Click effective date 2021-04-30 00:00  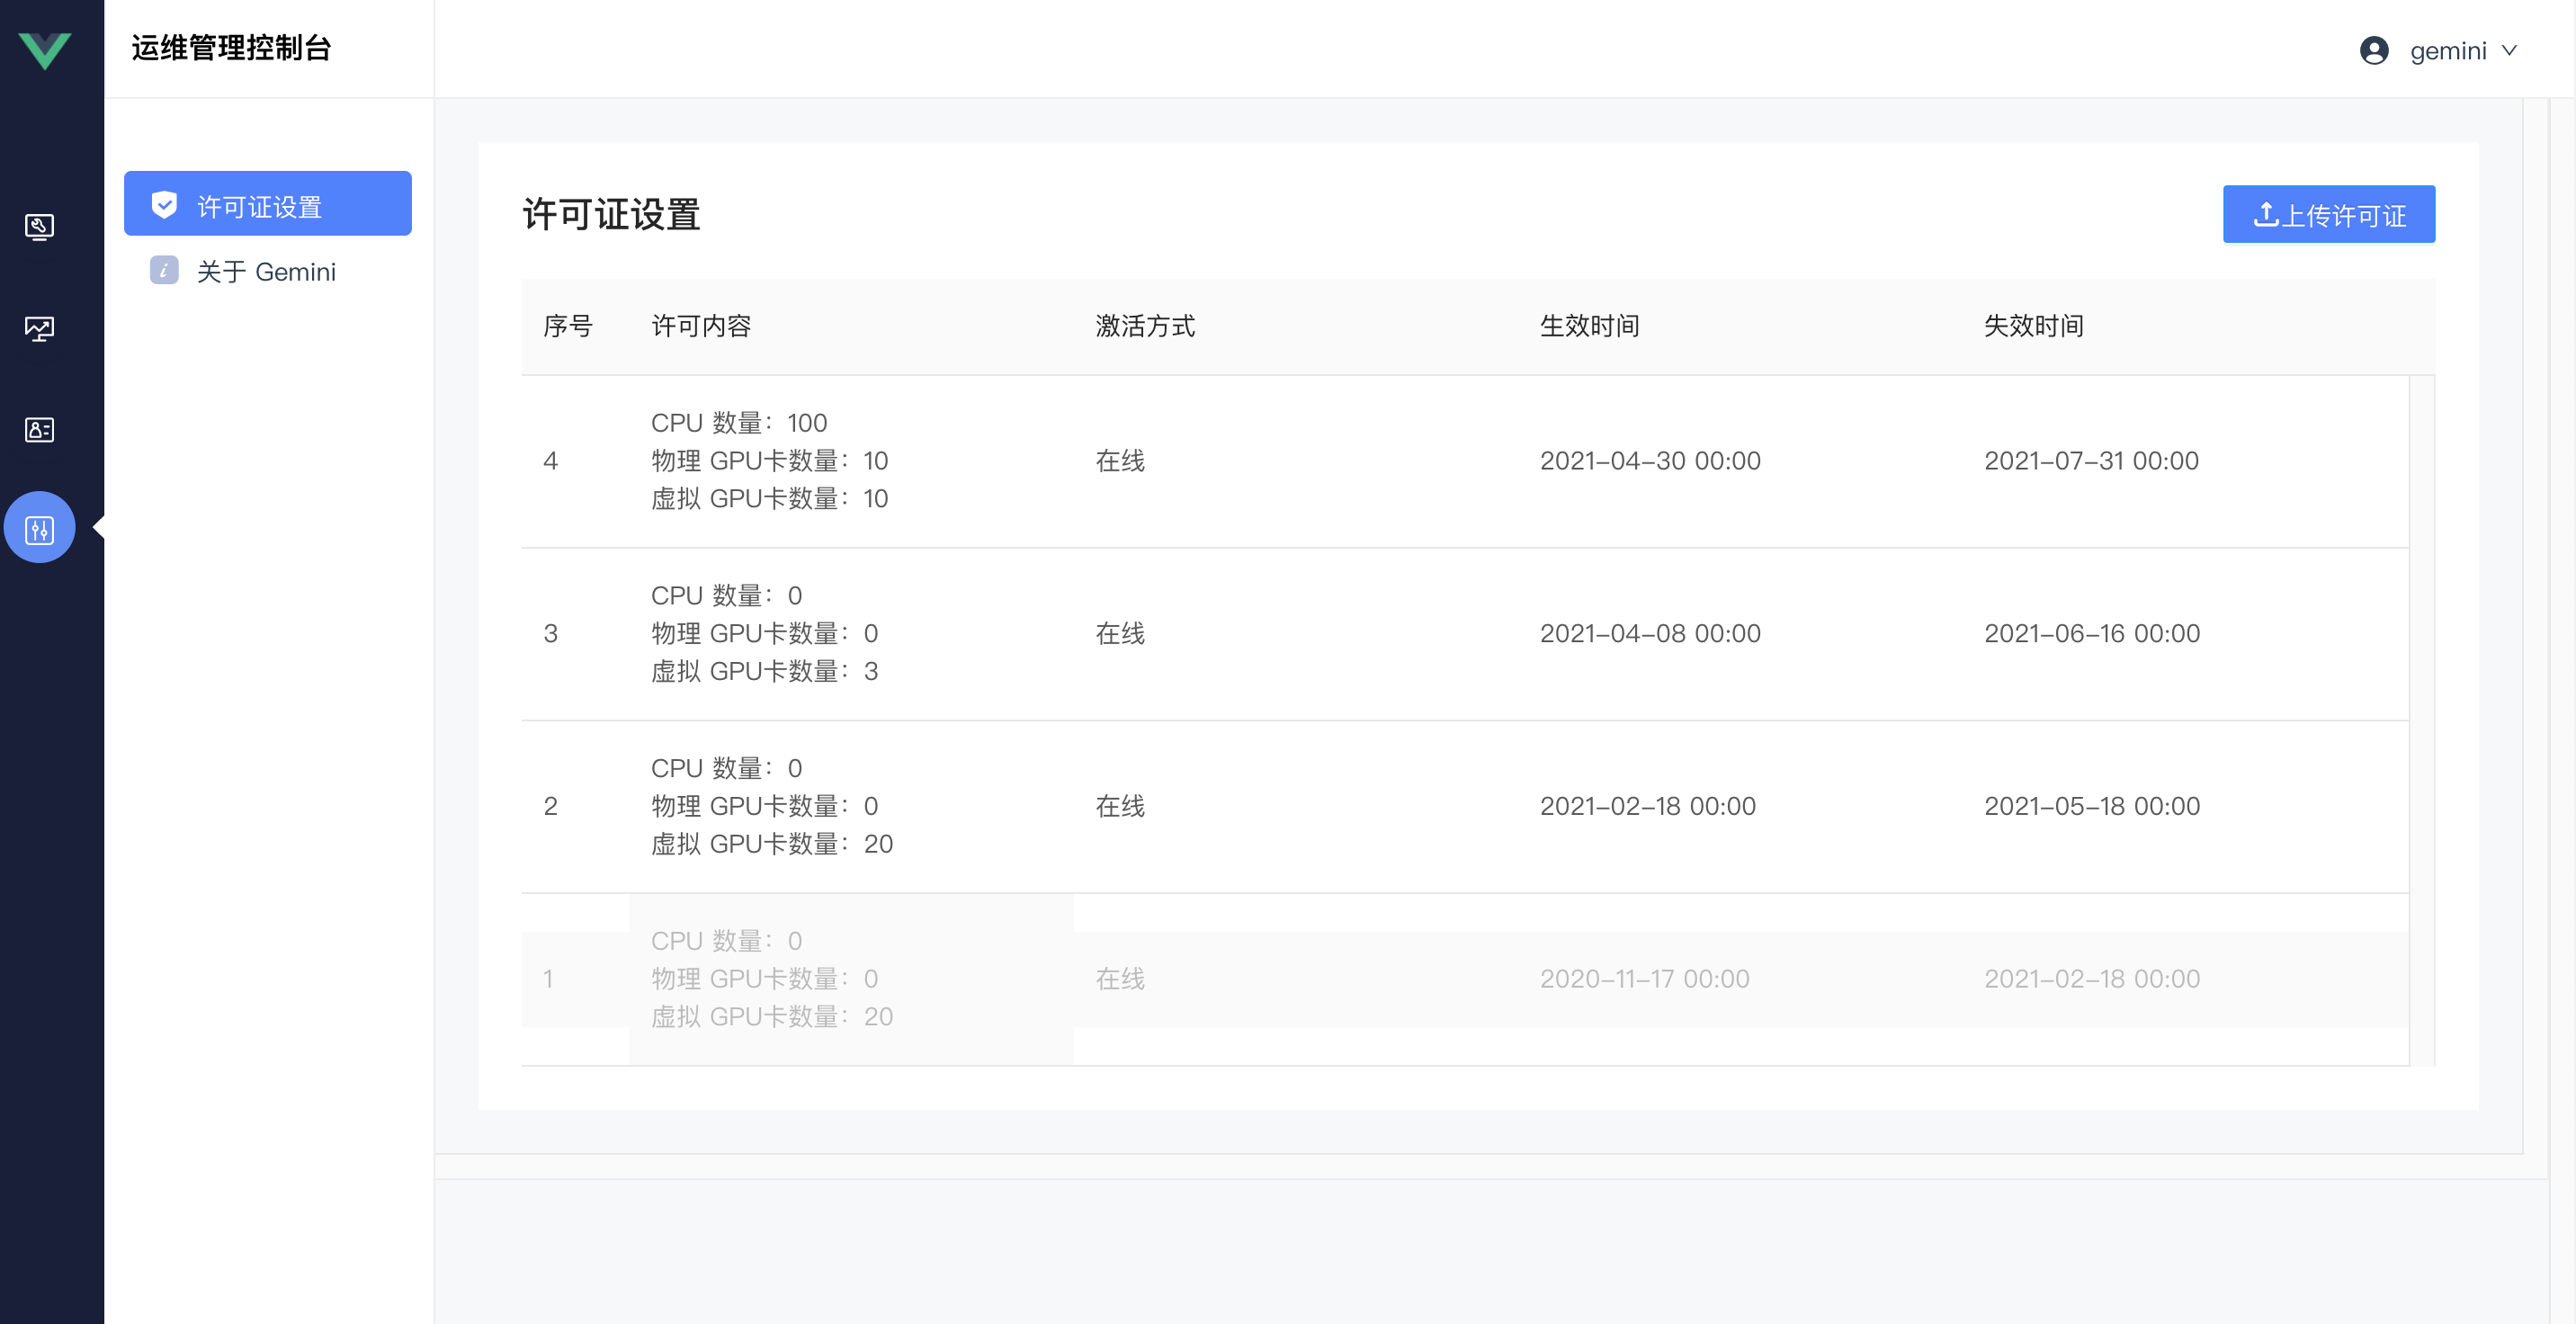[x=1650, y=461]
